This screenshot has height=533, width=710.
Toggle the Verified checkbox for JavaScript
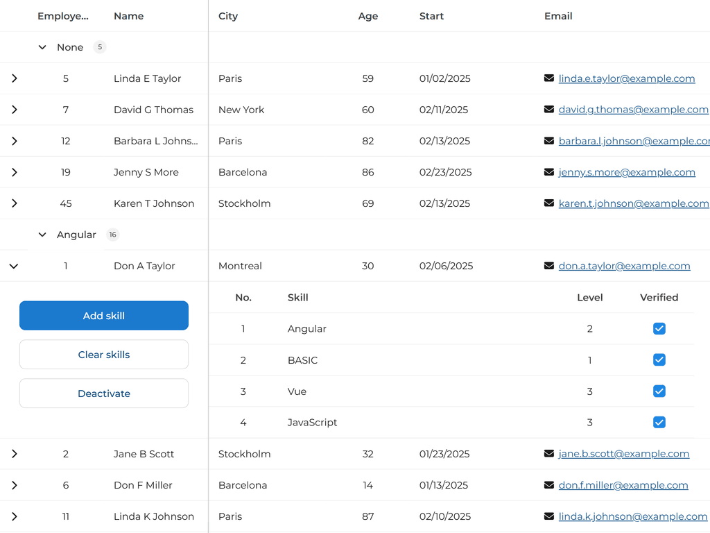tap(659, 422)
